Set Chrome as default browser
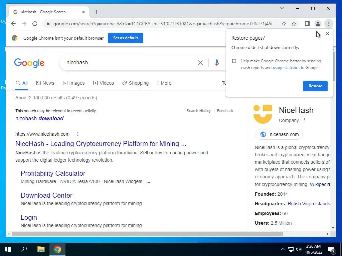 pos(126,38)
